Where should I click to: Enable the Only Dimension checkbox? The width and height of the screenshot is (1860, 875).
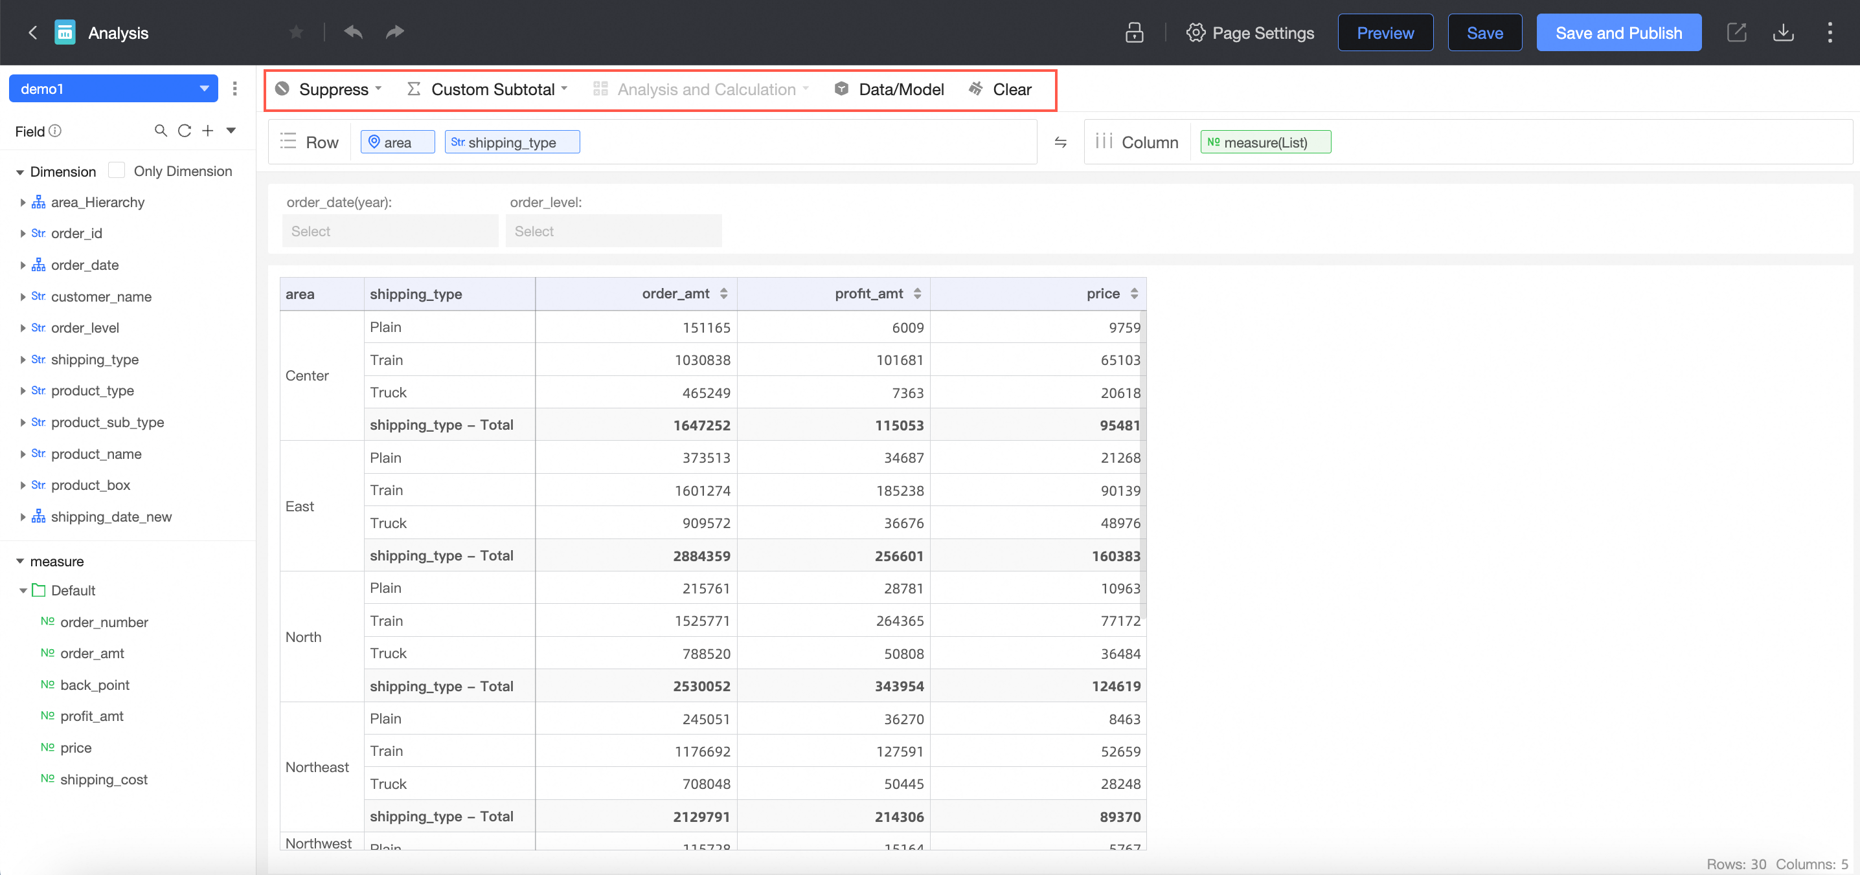point(117,171)
